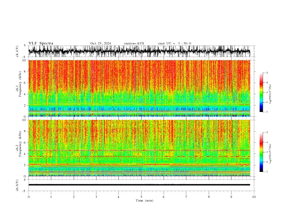Click the "0" tick on the time axis
The image size is (286, 221).
(x=29, y=197)
